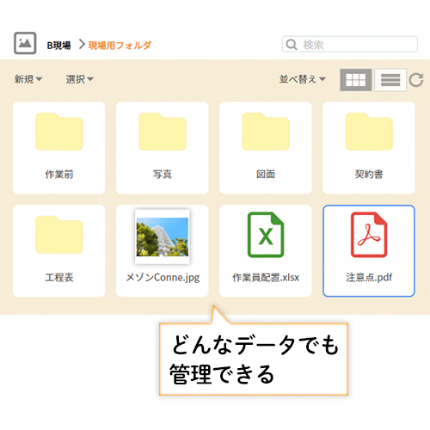
Task: Click the 注意点.pdf file name
Action: 369,278
